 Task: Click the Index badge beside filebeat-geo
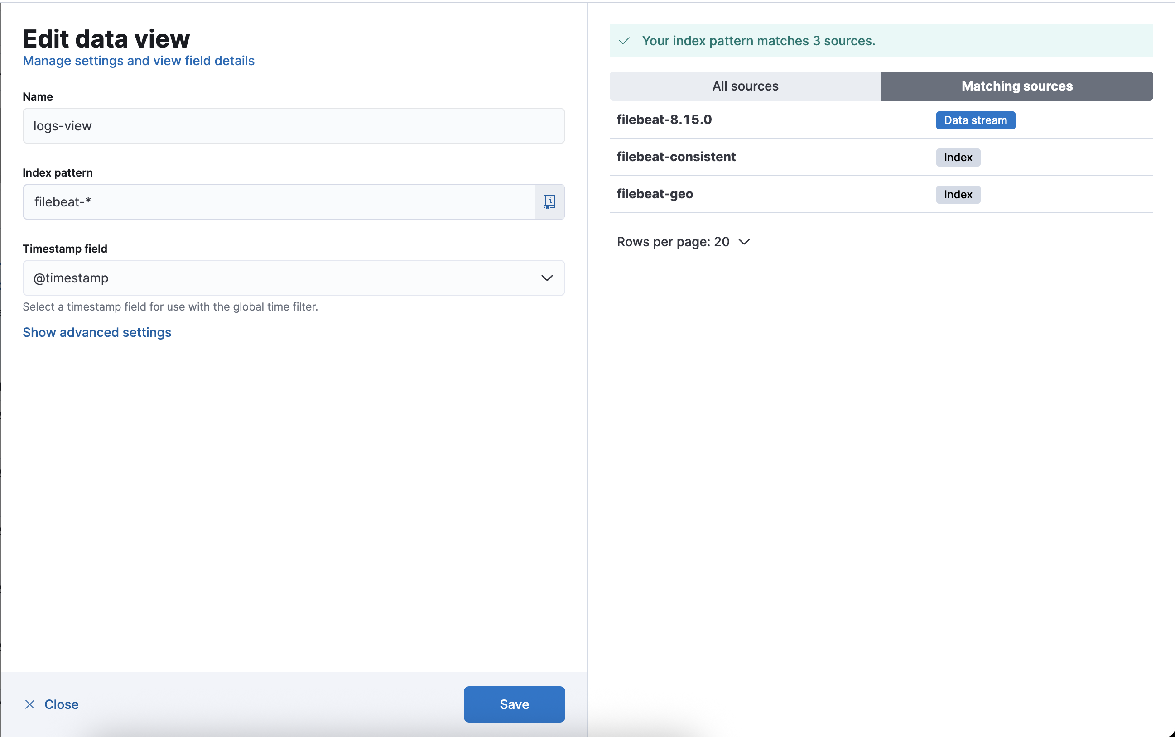pos(958,195)
